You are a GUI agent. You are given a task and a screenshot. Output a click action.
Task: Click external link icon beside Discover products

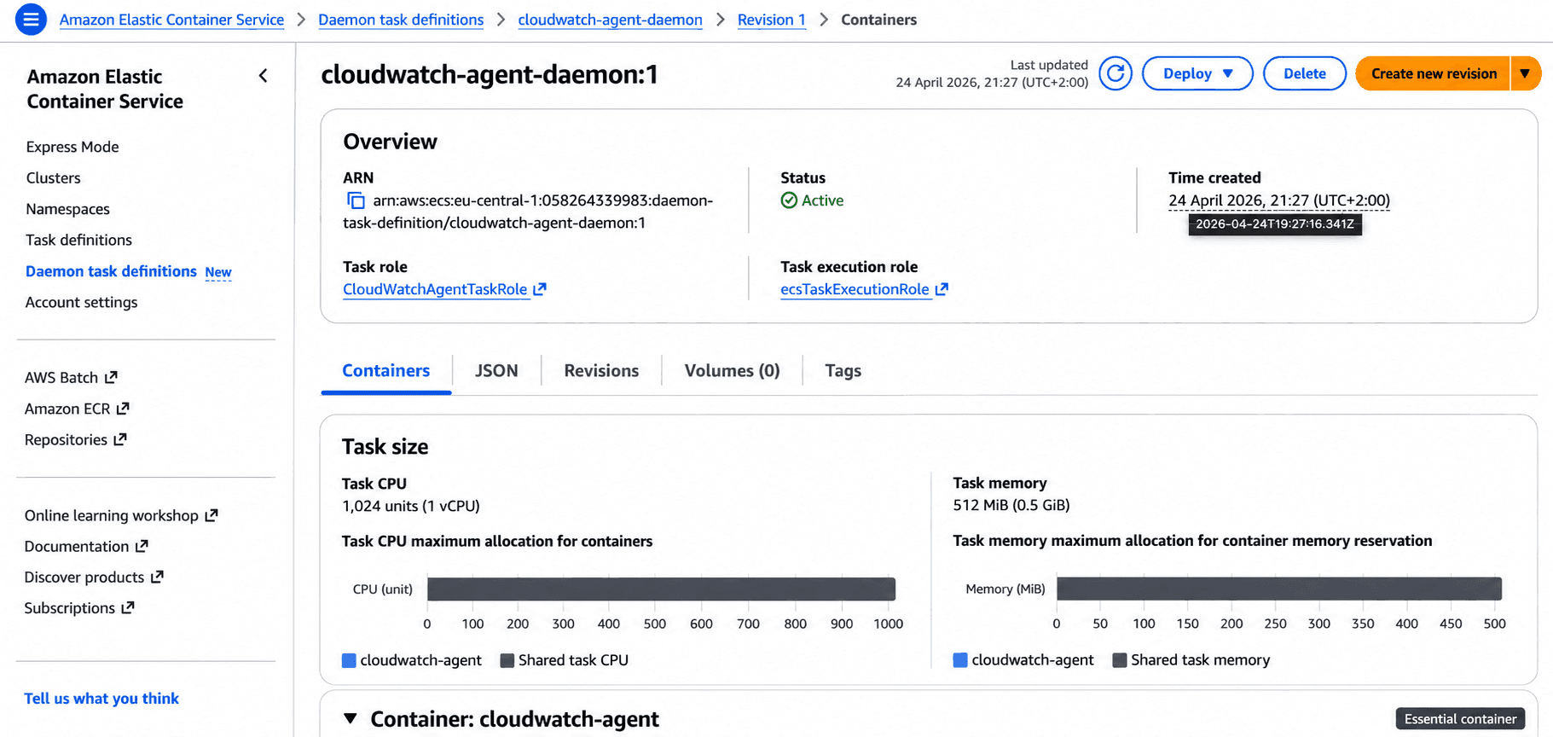[x=157, y=577]
